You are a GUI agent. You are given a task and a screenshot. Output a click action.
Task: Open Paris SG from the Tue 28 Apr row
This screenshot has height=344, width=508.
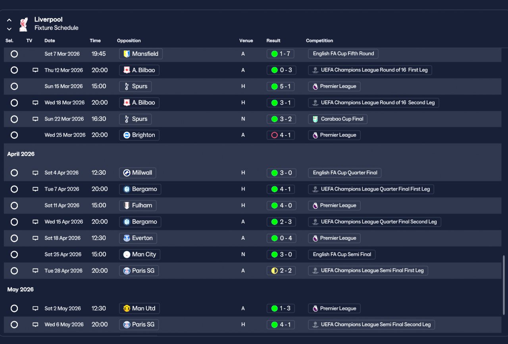[x=139, y=271]
